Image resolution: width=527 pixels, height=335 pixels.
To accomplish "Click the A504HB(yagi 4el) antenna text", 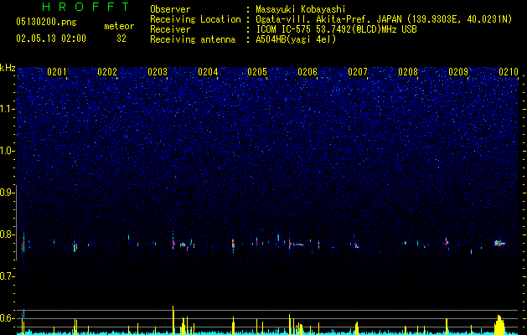I will pyautogui.click(x=296, y=39).
